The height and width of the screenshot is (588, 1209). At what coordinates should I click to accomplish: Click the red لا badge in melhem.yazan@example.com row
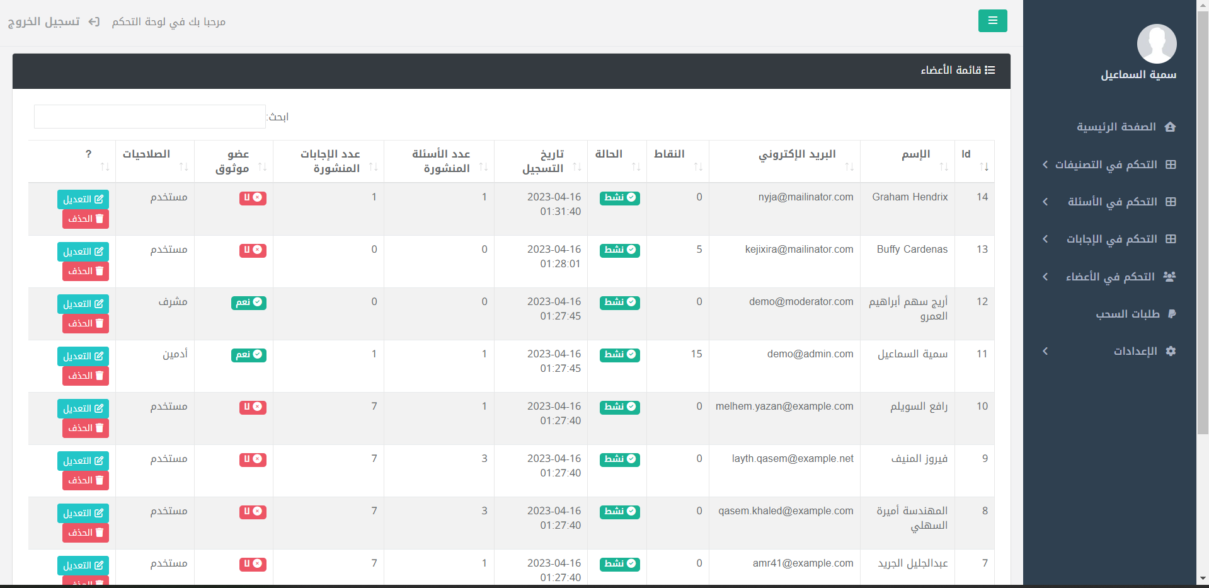253,407
